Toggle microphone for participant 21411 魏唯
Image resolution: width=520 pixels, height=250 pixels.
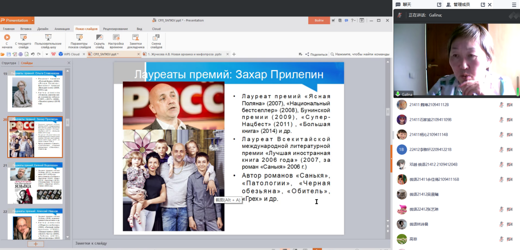(x=501, y=105)
